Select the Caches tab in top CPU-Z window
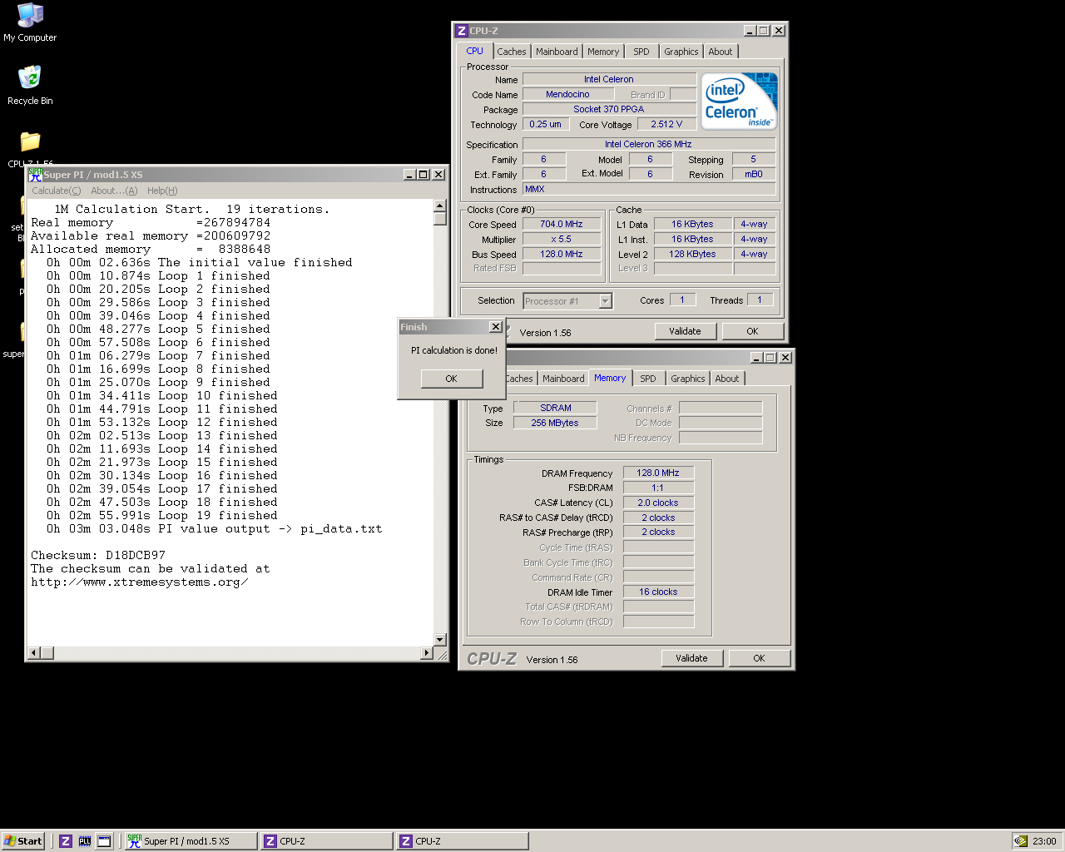This screenshot has height=852, width=1065. [x=512, y=52]
